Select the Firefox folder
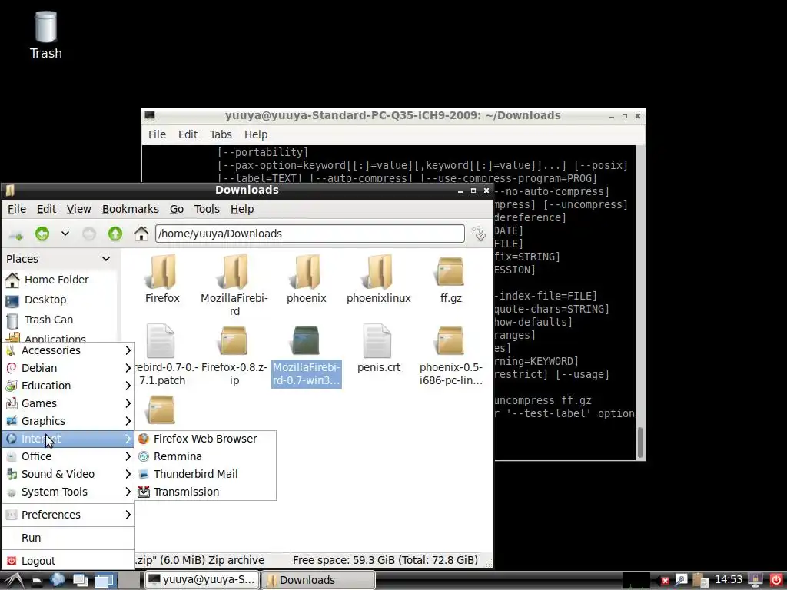This screenshot has height=590, width=787. 162,279
